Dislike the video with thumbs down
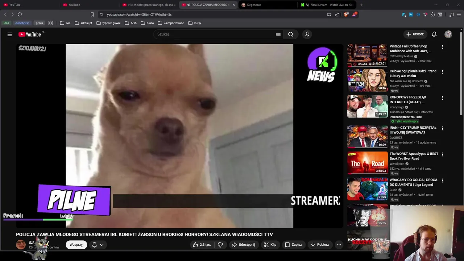The height and width of the screenshot is (261, 464). tap(220, 245)
